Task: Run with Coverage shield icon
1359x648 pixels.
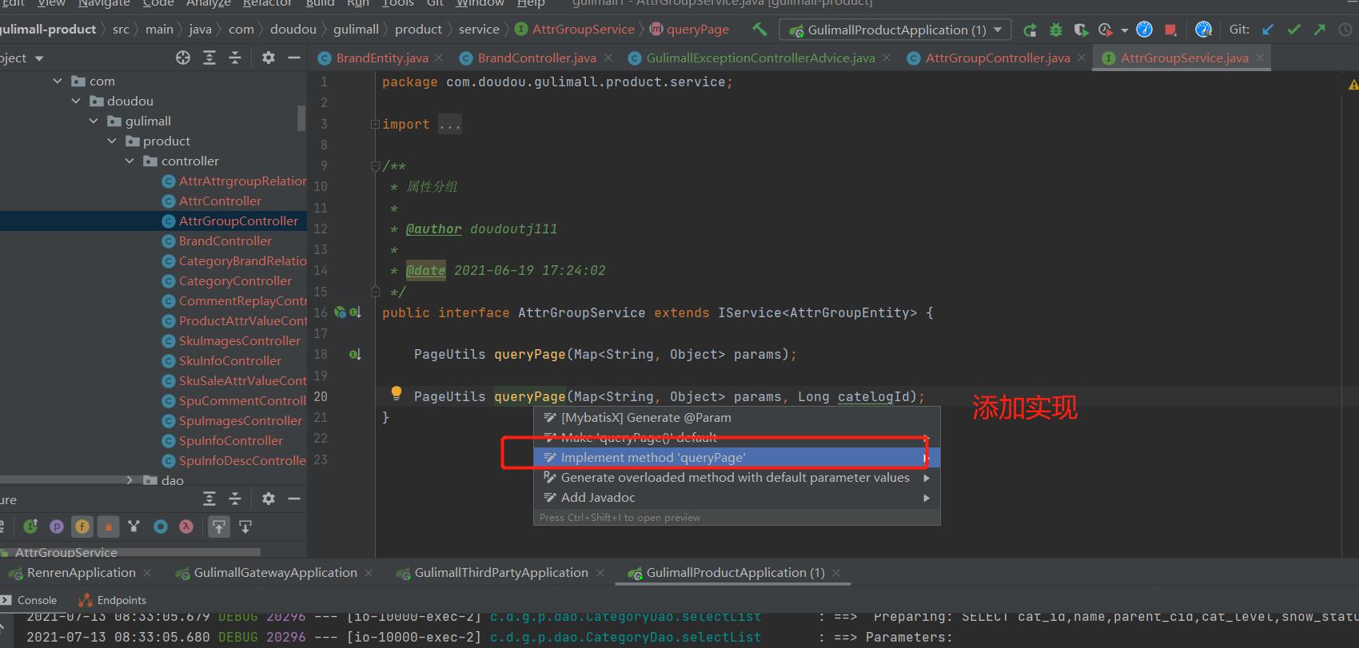Action: coord(1081,30)
